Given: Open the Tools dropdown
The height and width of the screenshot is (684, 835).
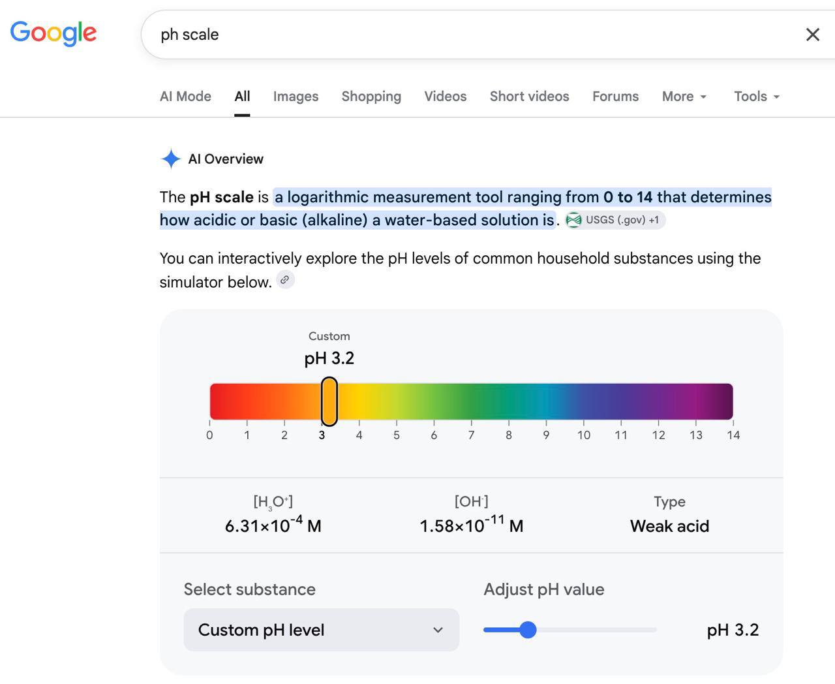Looking at the screenshot, I should click(757, 96).
